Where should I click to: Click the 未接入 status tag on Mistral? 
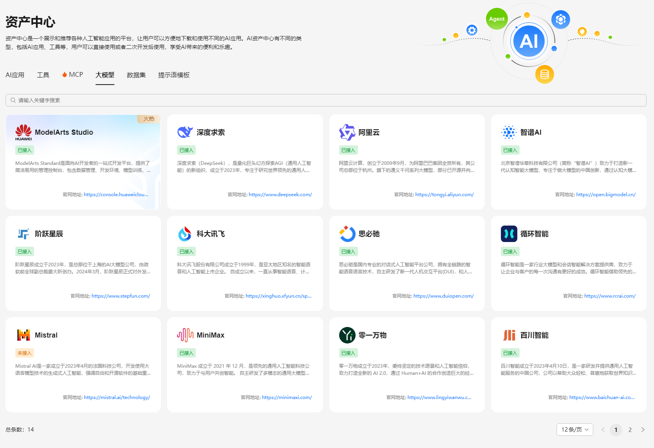coord(24,353)
